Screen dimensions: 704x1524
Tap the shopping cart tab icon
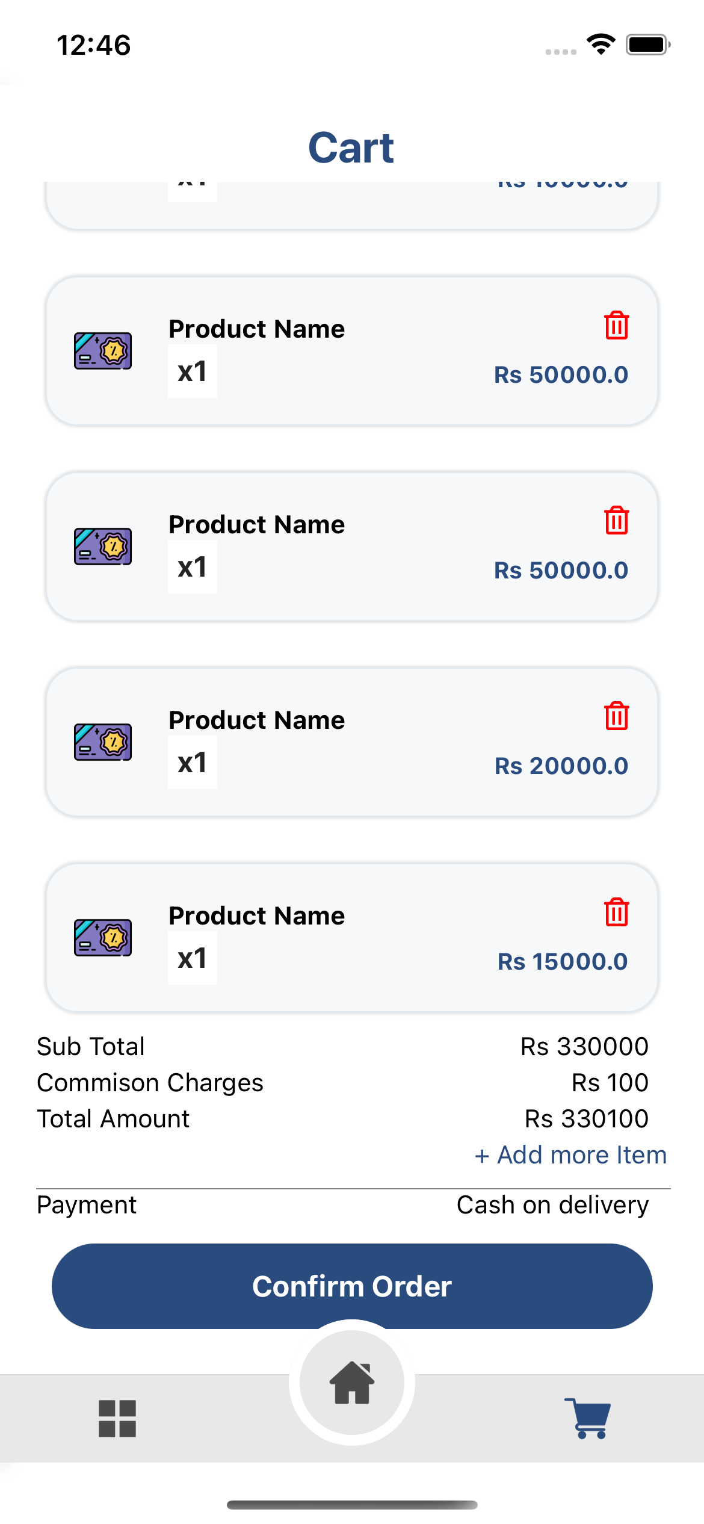click(588, 1418)
